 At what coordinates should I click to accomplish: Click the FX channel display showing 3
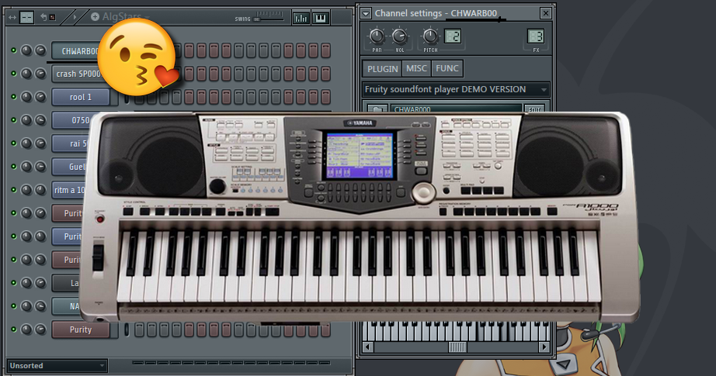pyautogui.click(x=536, y=36)
